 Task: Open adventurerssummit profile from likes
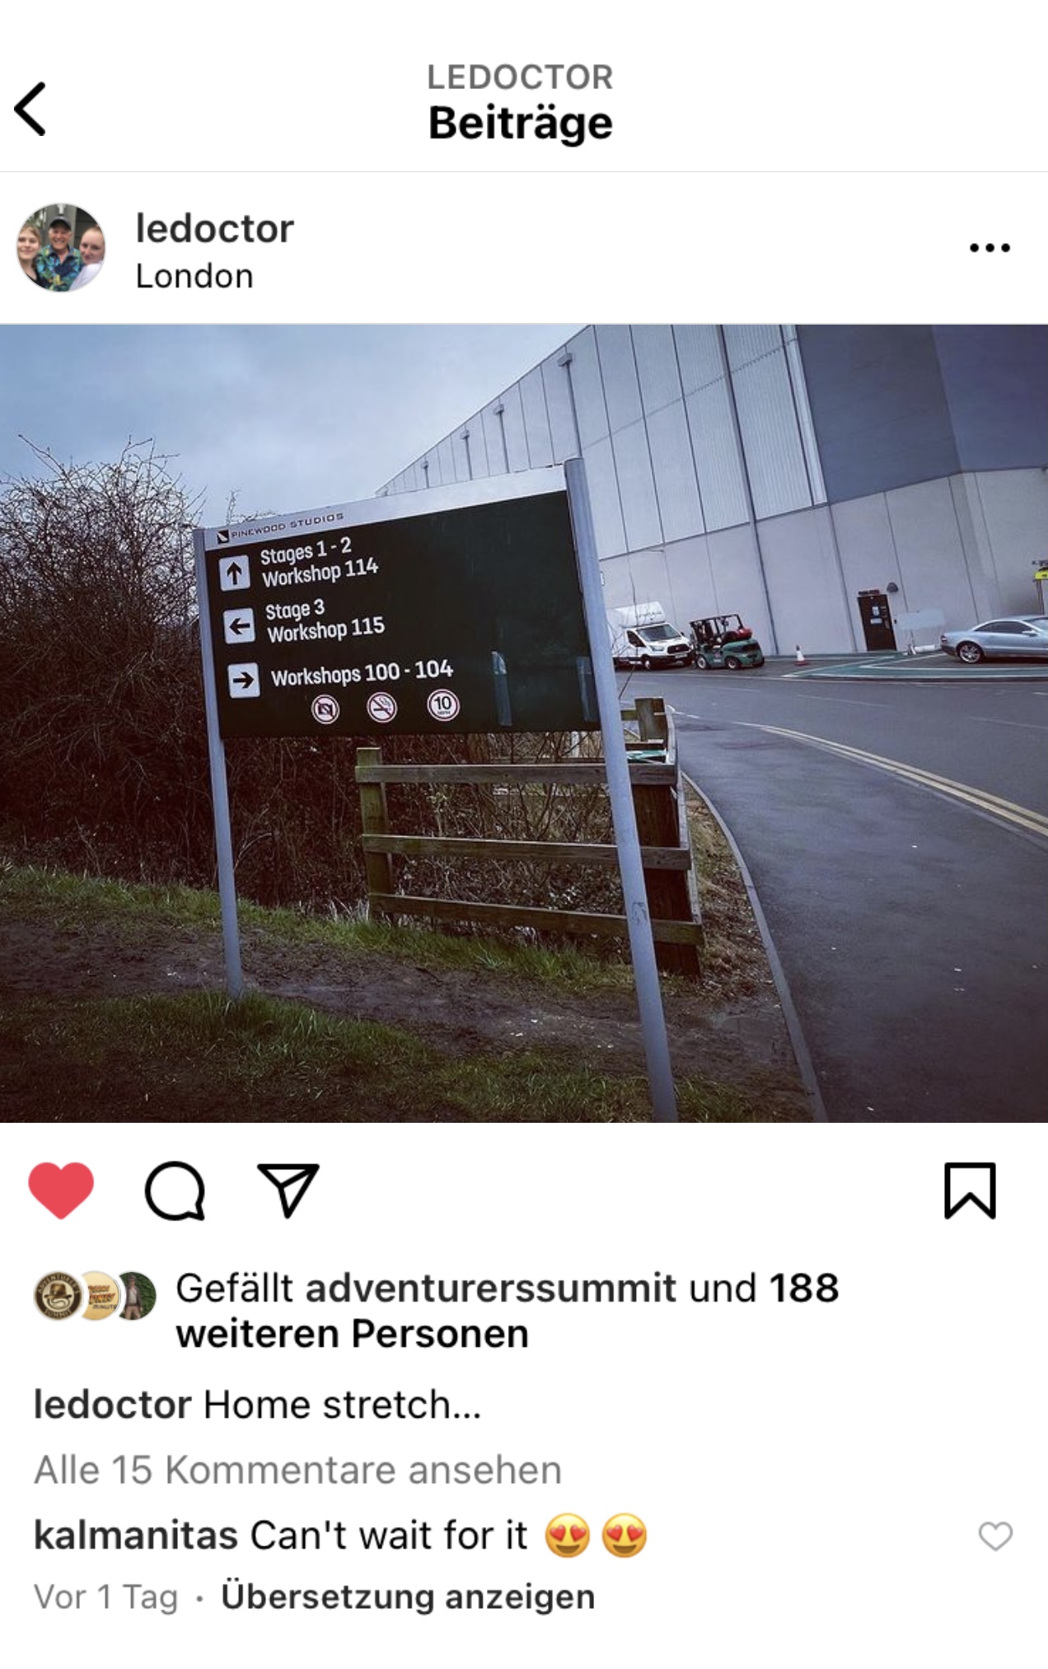click(x=491, y=1288)
